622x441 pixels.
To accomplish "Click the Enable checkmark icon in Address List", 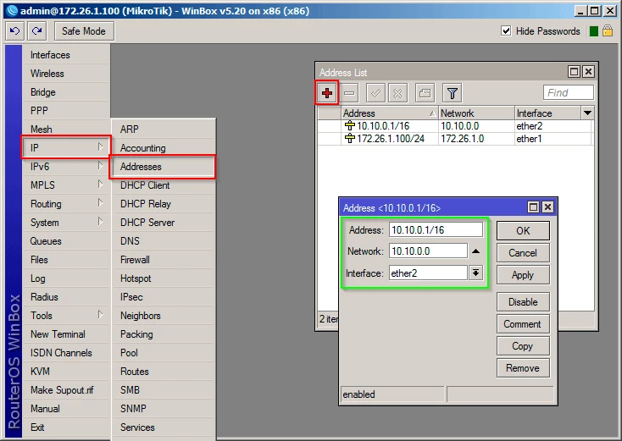I will coord(375,92).
